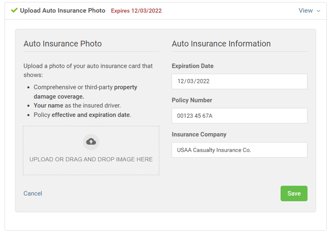The width and height of the screenshot is (330, 233).
Task: Click the green checkmark status icon
Action: [14, 10]
